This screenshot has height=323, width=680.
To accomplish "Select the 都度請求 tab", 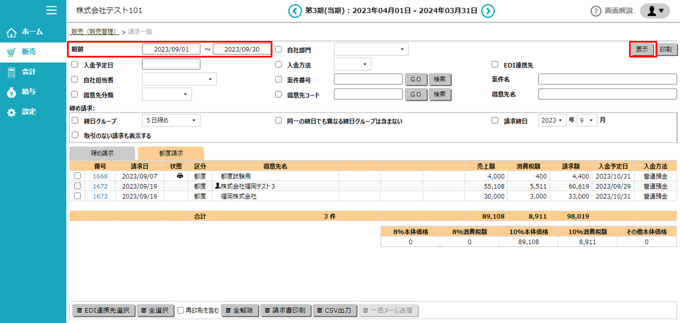I will tap(171, 153).
